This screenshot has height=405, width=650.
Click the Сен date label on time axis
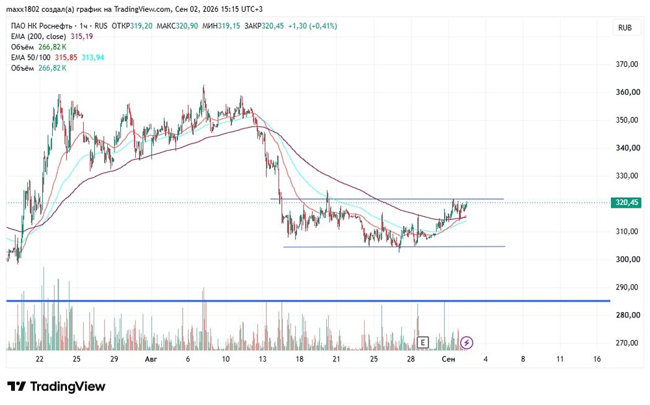pyautogui.click(x=448, y=359)
